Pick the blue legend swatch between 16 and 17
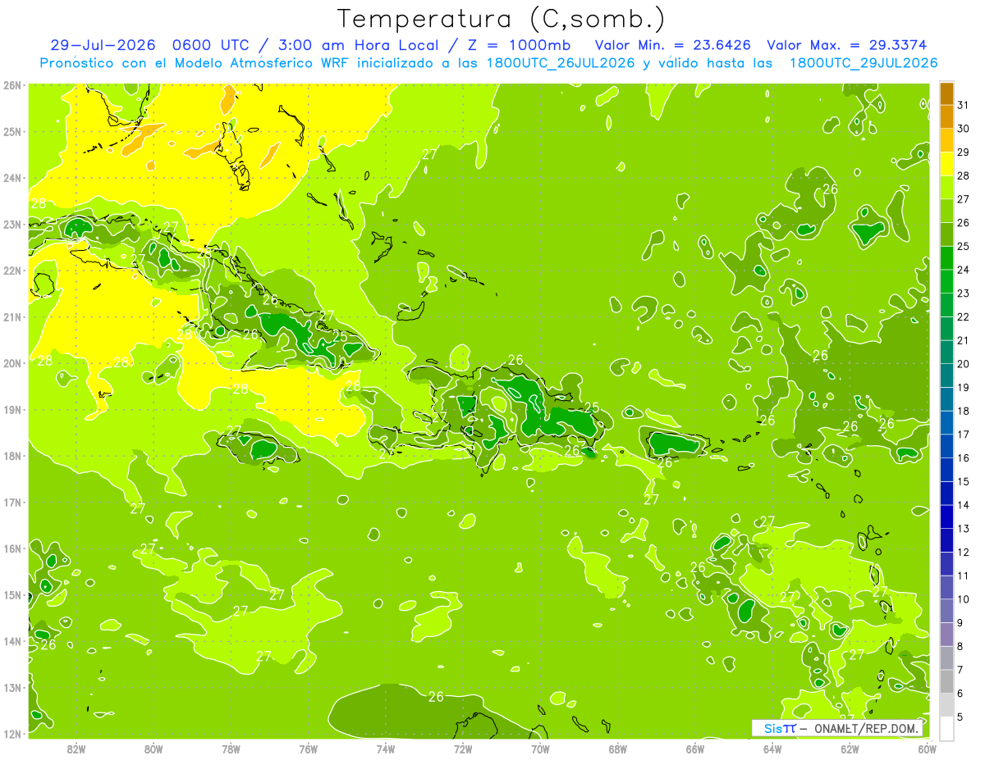The width and height of the screenshot is (985, 760). [x=946, y=445]
